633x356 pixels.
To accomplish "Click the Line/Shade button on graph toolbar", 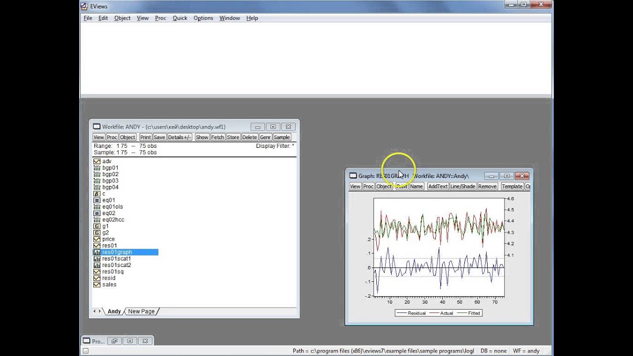I will (x=462, y=186).
